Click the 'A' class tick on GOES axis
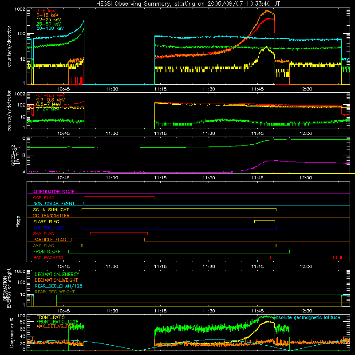Image resolution: width=355 pixels, height=355 pixels. pyautogui.click(x=24, y=172)
